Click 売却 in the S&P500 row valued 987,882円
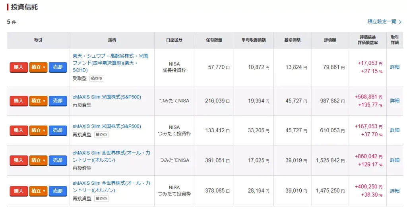407x209 pixels. 58,101
